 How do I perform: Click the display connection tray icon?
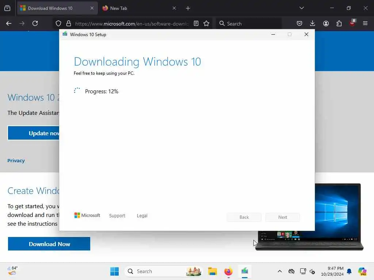[x=303, y=271]
